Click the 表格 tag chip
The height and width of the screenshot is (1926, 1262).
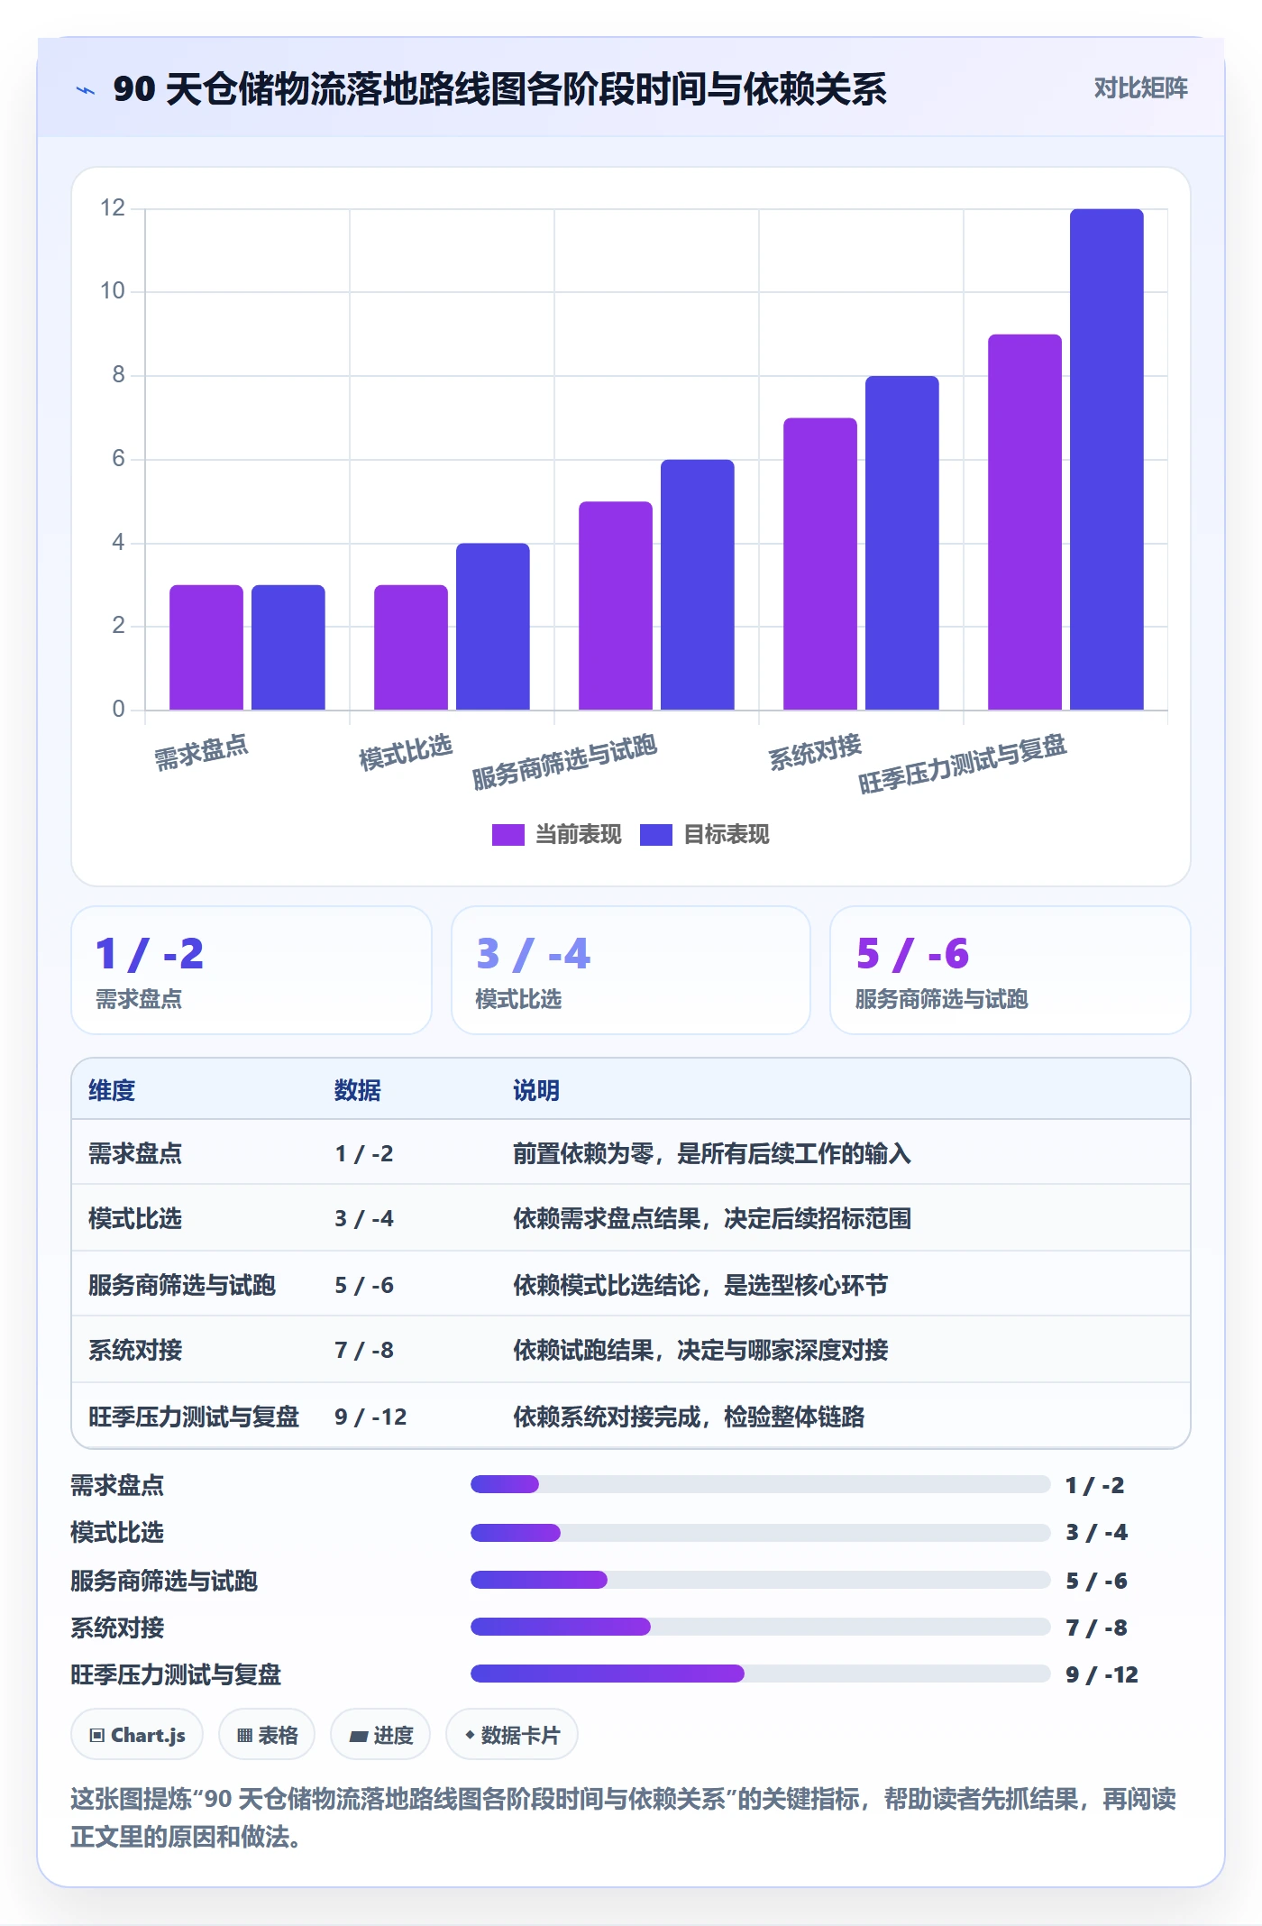pos(267,1735)
